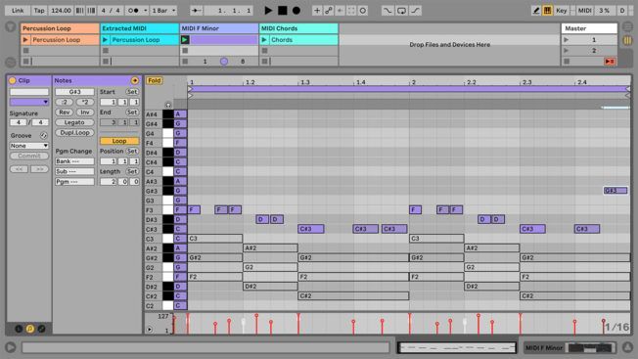This screenshot has height=359, width=638.
Task: Click Set next to Length
Action: click(131, 171)
